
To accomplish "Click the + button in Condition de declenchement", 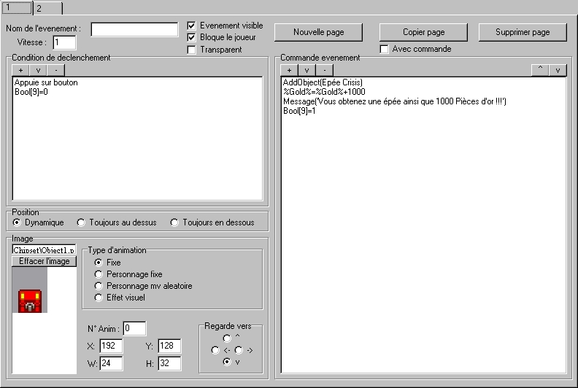I will pos(21,70).
